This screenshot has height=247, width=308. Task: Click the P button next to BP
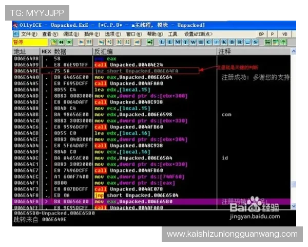(x=272, y=34)
